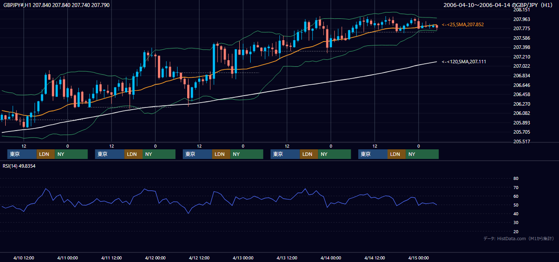Click price axis value 206.458

point(521,94)
